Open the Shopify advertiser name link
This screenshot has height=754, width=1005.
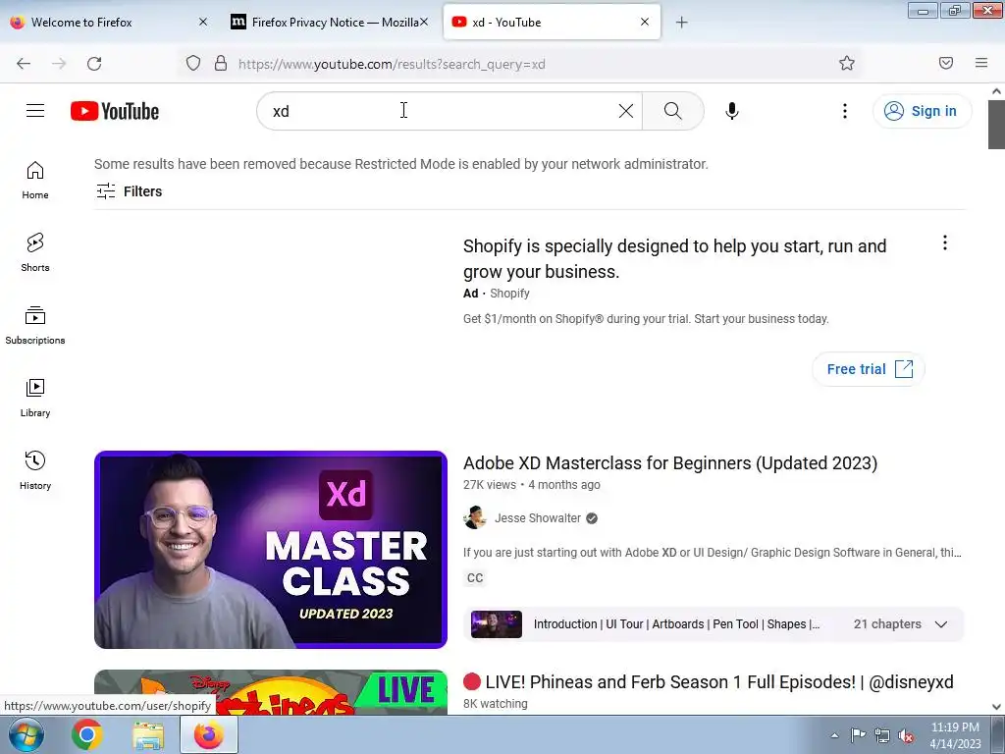(x=509, y=293)
